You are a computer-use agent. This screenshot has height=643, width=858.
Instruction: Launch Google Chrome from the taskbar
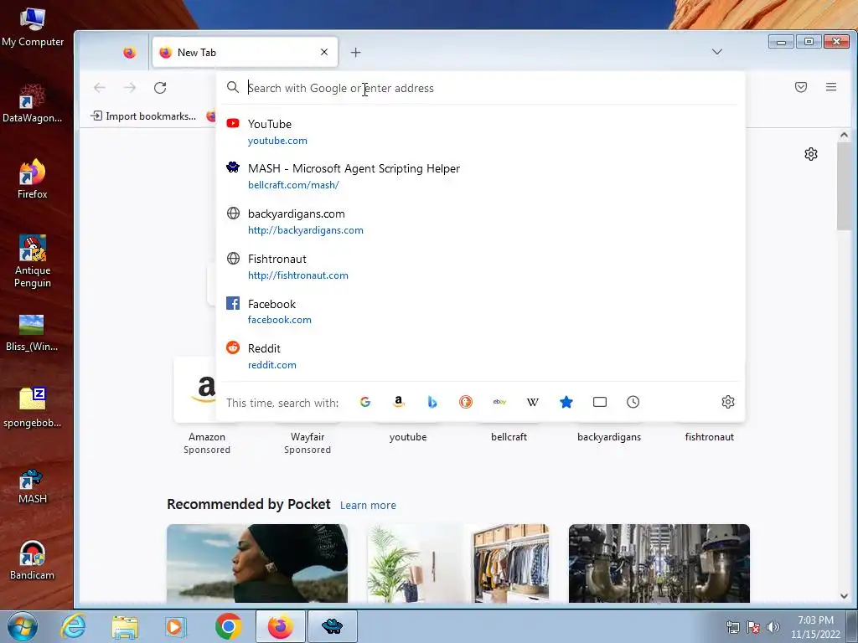[228, 626]
